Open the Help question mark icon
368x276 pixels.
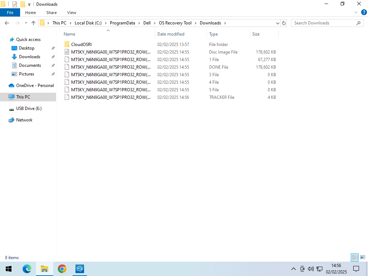pyautogui.click(x=363, y=12)
